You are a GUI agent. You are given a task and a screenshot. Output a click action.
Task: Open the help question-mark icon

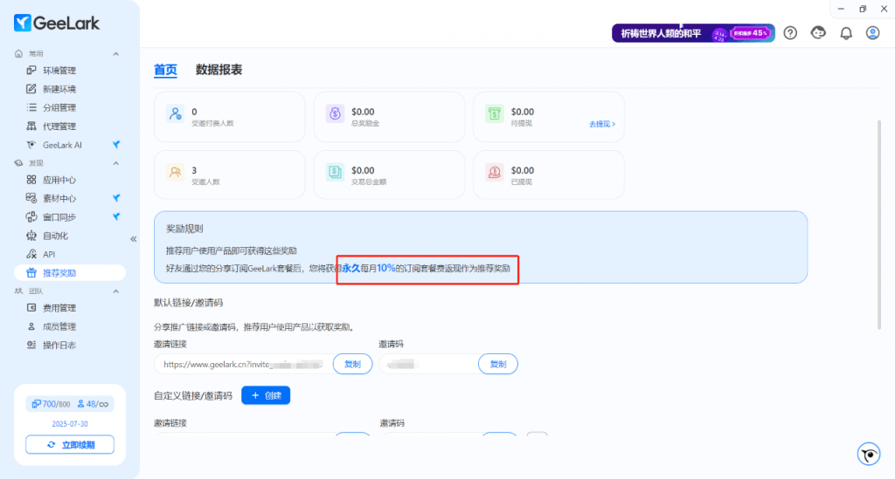790,33
